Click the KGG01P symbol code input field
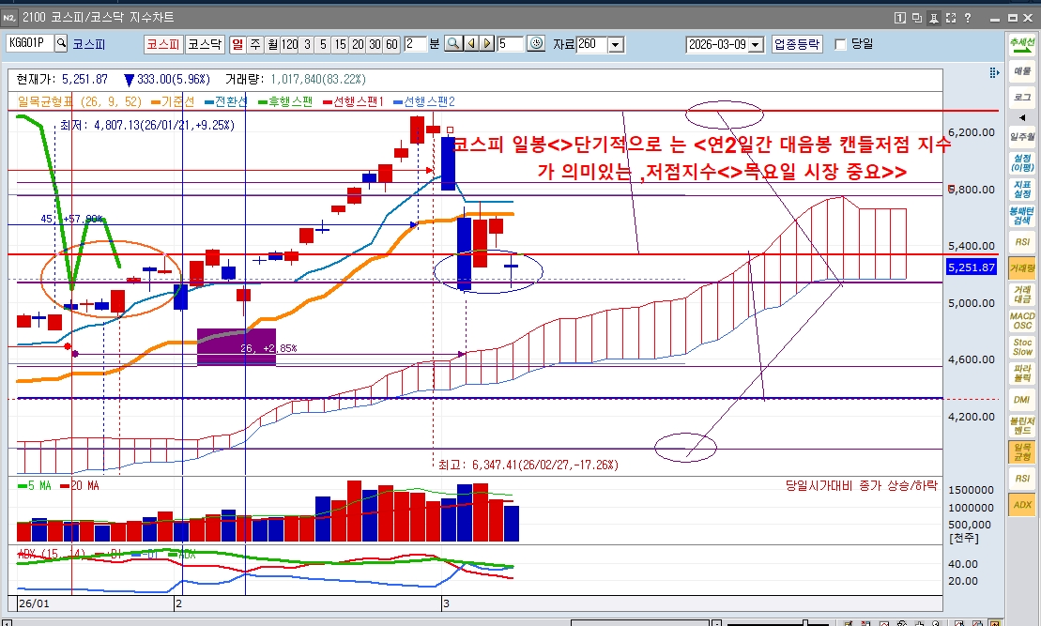This screenshot has height=626, width=1041. click(x=30, y=43)
